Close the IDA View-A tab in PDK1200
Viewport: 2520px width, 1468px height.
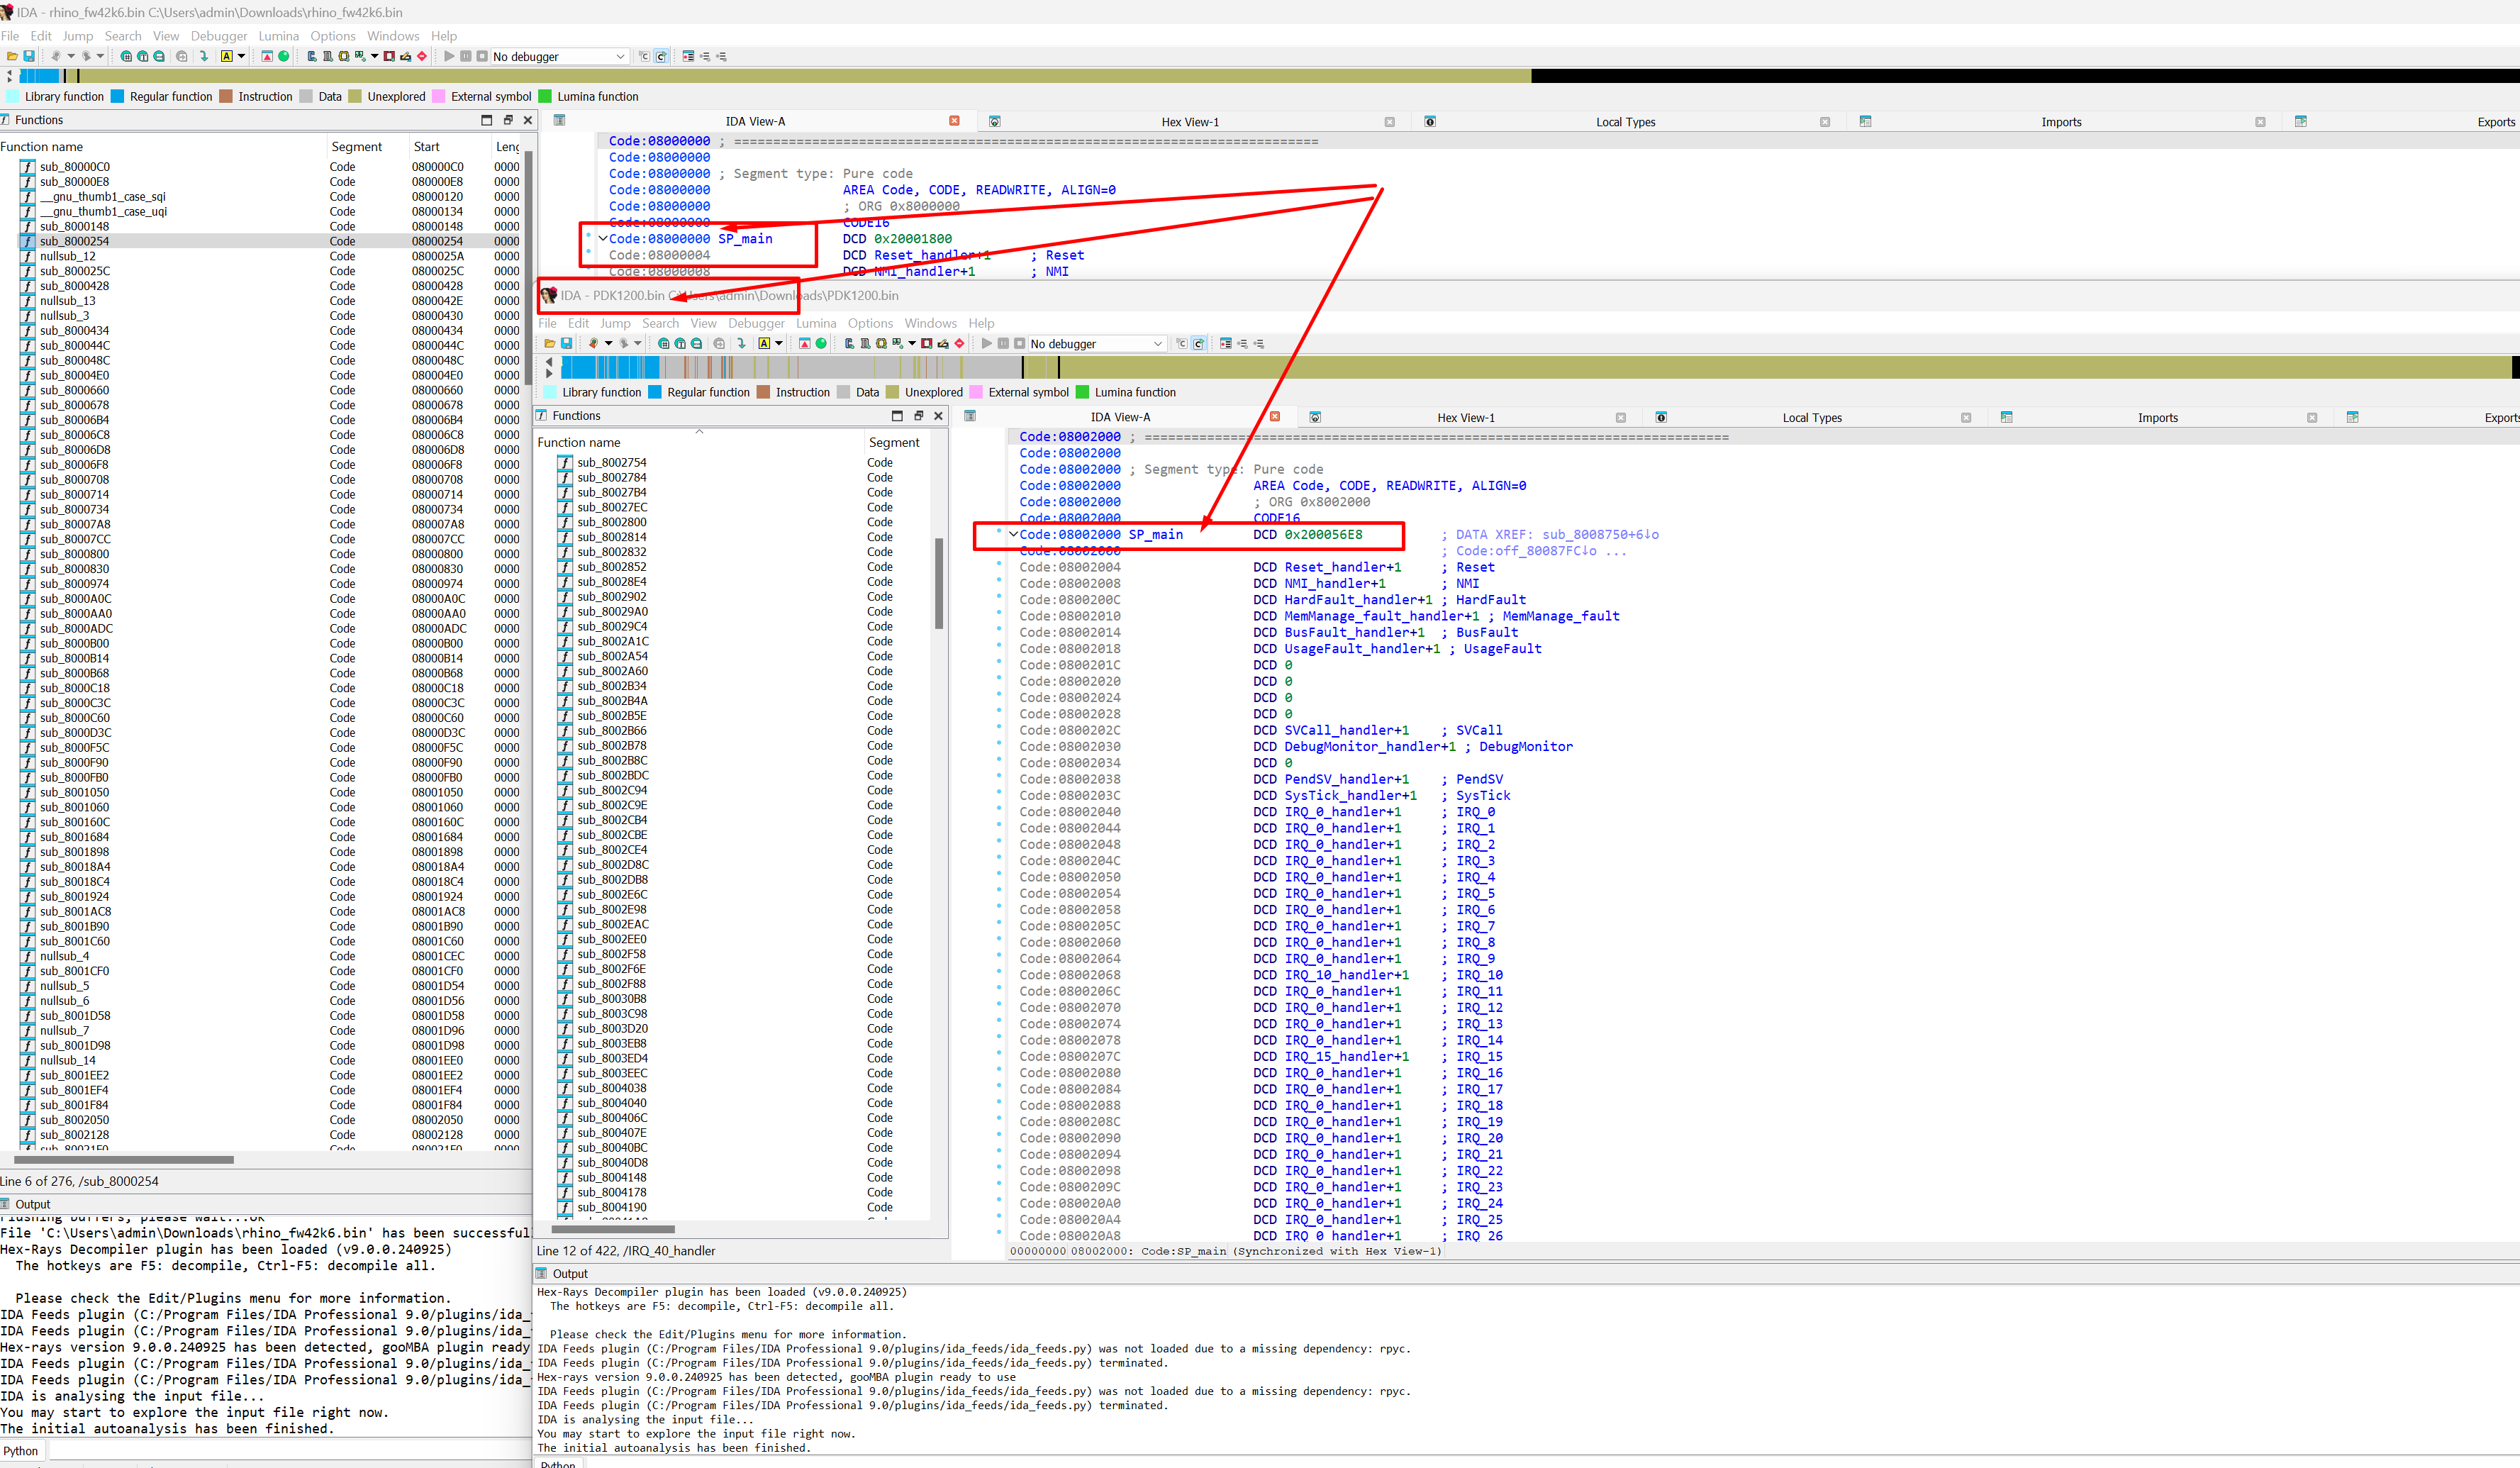[x=1274, y=417]
